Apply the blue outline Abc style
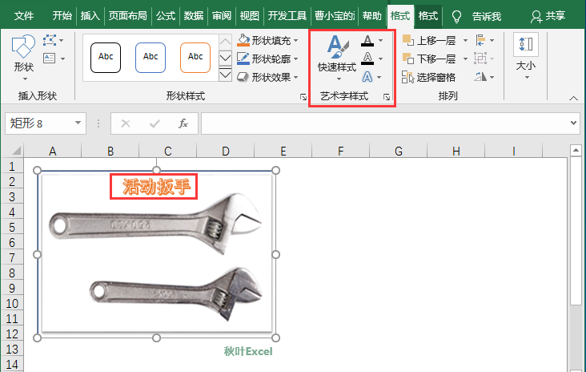 pos(151,57)
